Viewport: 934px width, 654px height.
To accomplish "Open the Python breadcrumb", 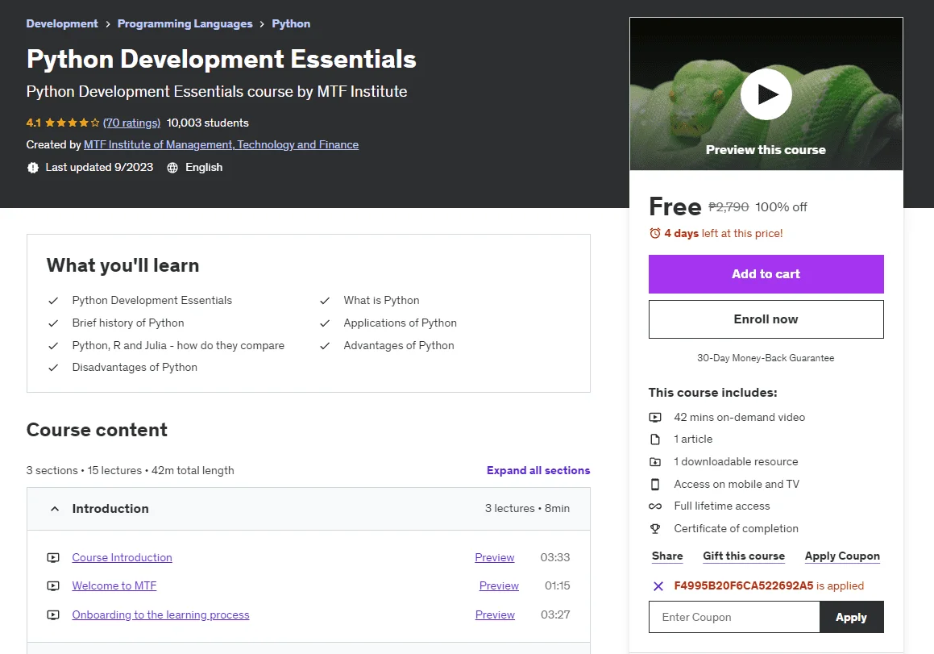I will (x=291, y=24).
